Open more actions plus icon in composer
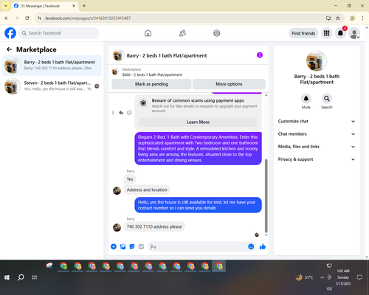 point(114,246)
